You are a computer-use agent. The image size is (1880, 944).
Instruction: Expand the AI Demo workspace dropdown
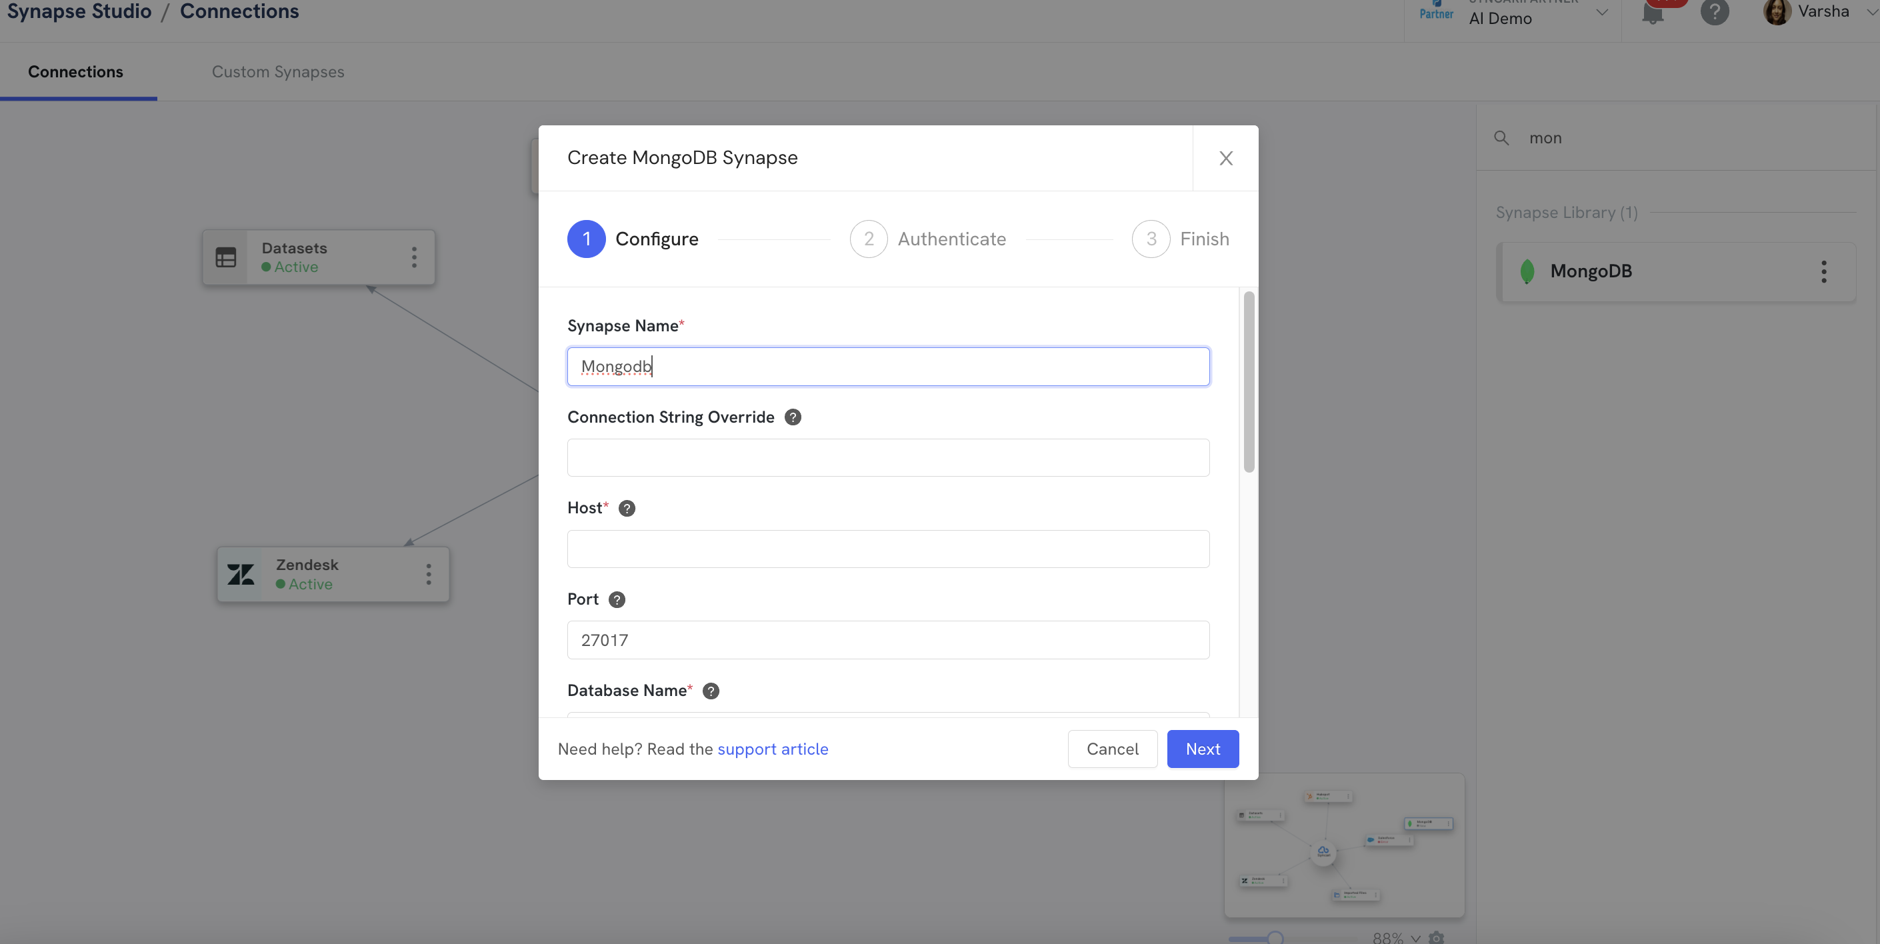(1602, 13)
